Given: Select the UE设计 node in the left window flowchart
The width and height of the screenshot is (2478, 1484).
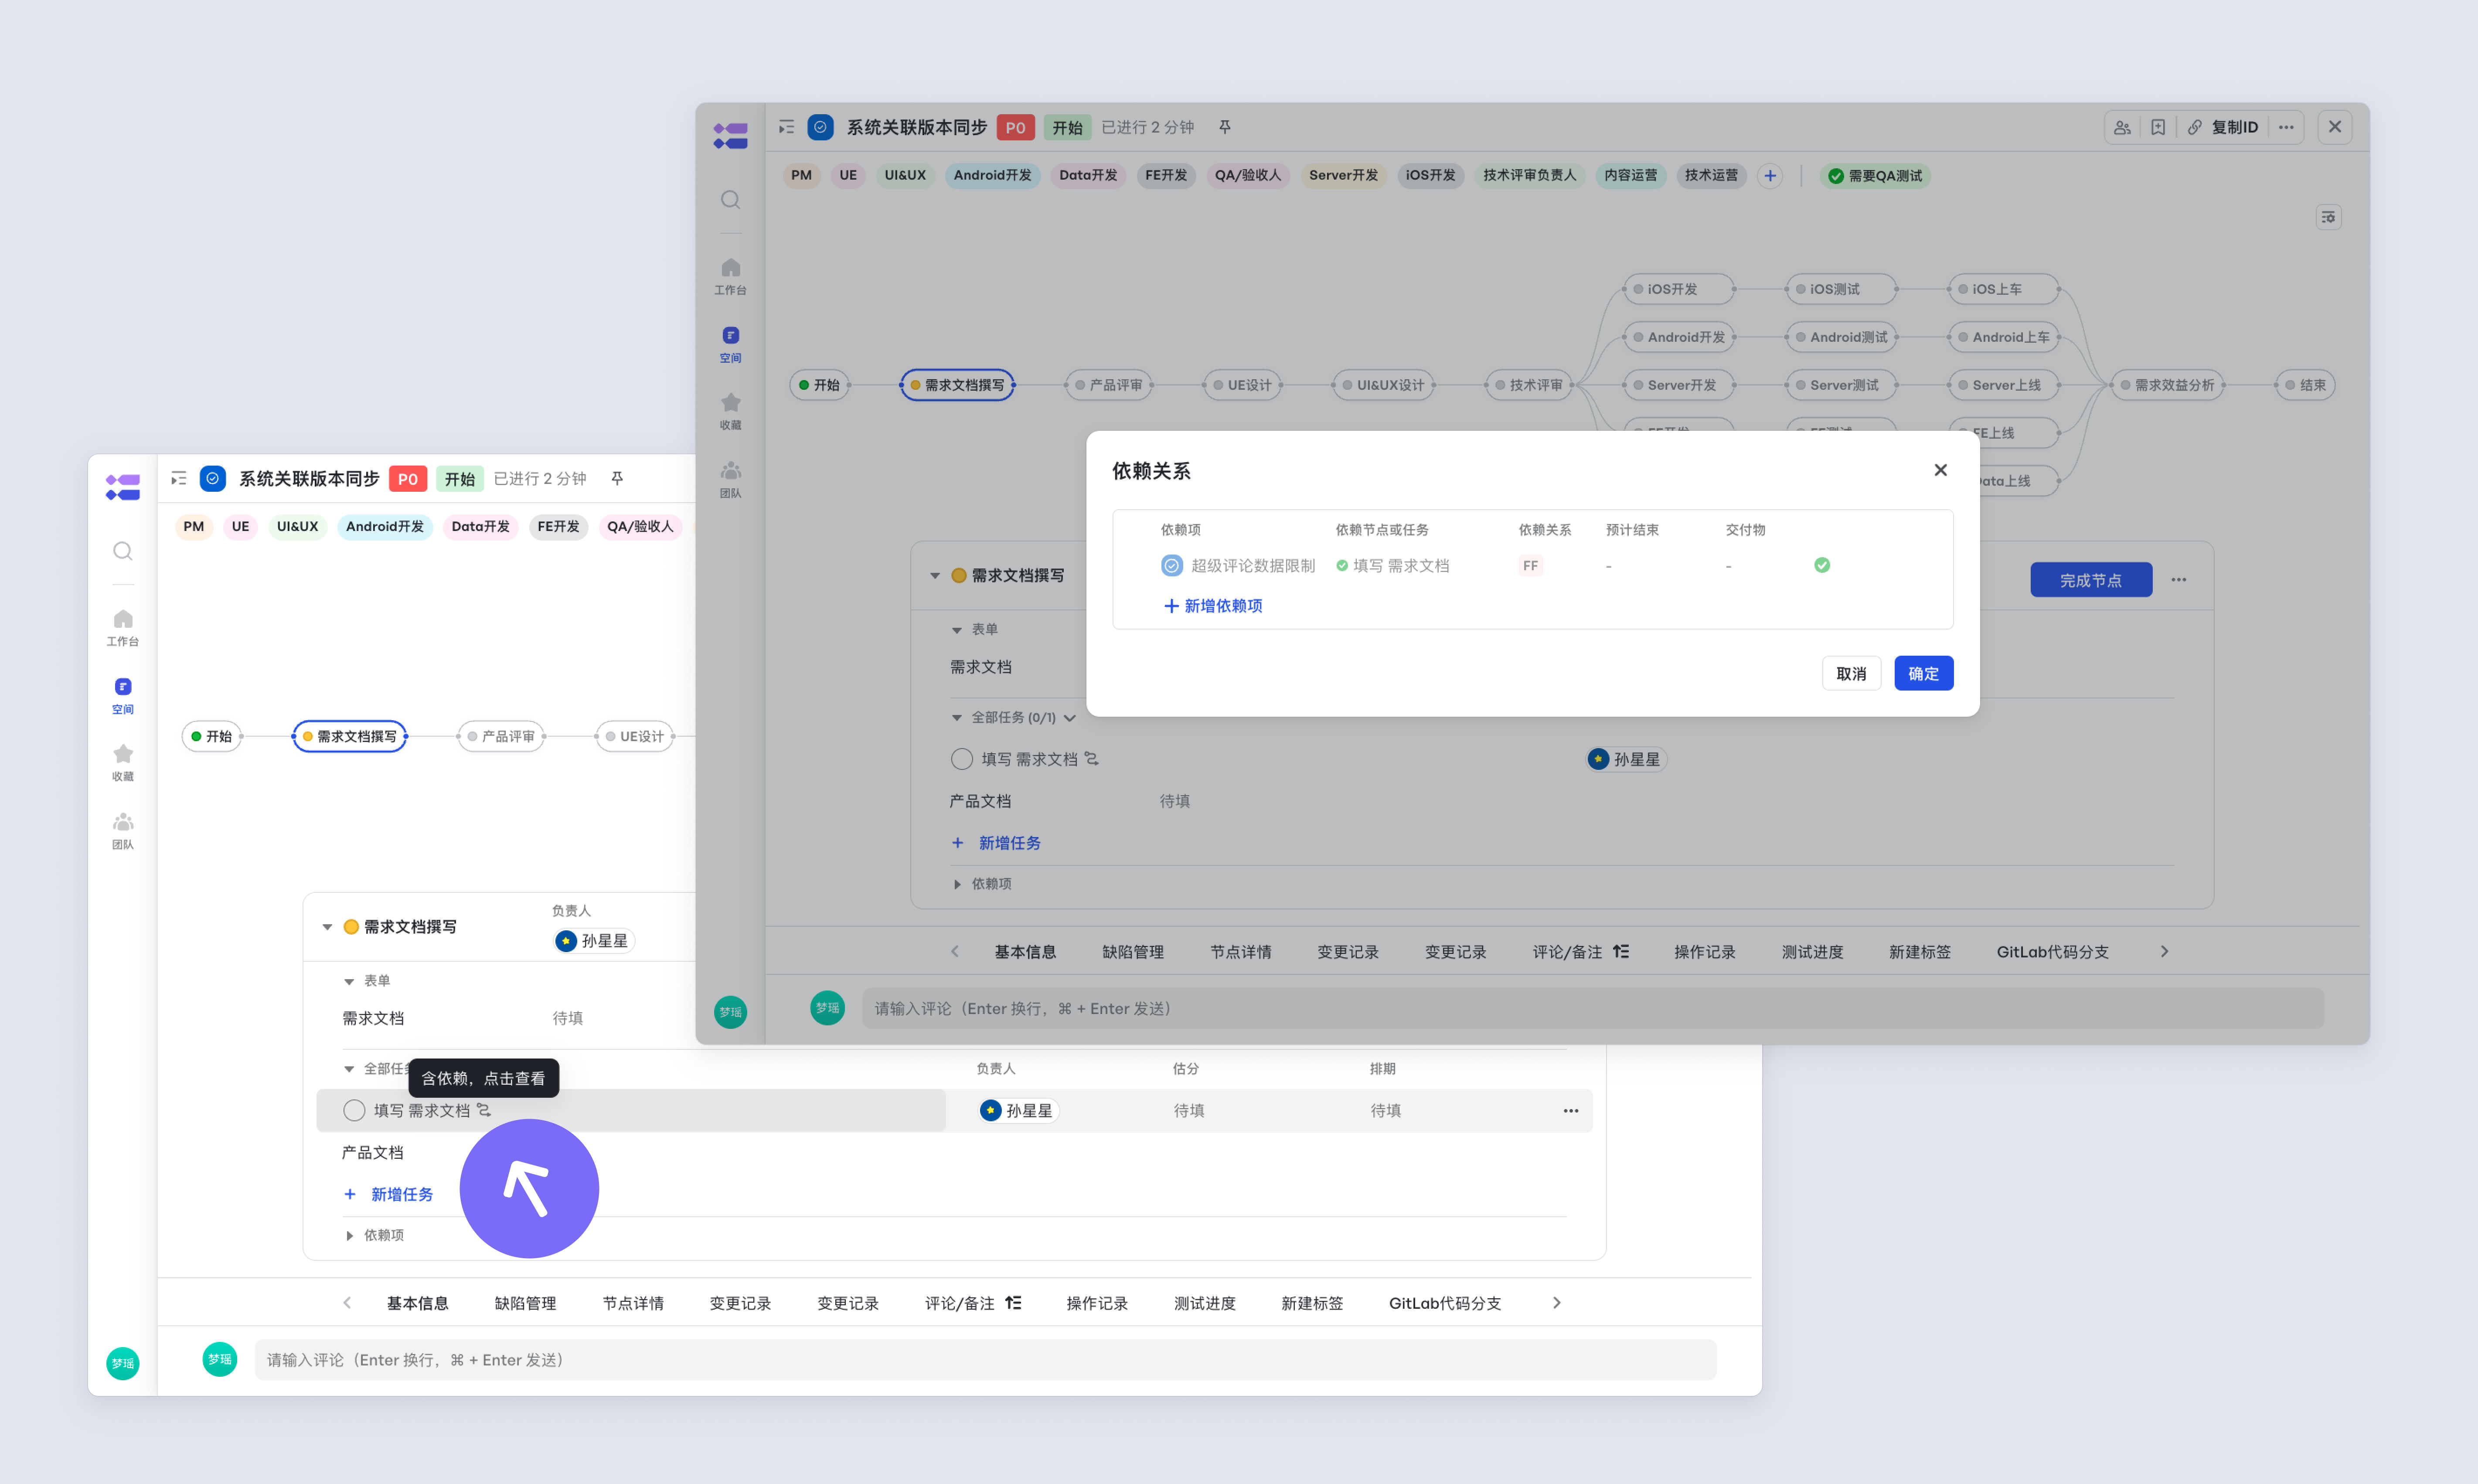Looking at the screenshot, I should [635, 737].
